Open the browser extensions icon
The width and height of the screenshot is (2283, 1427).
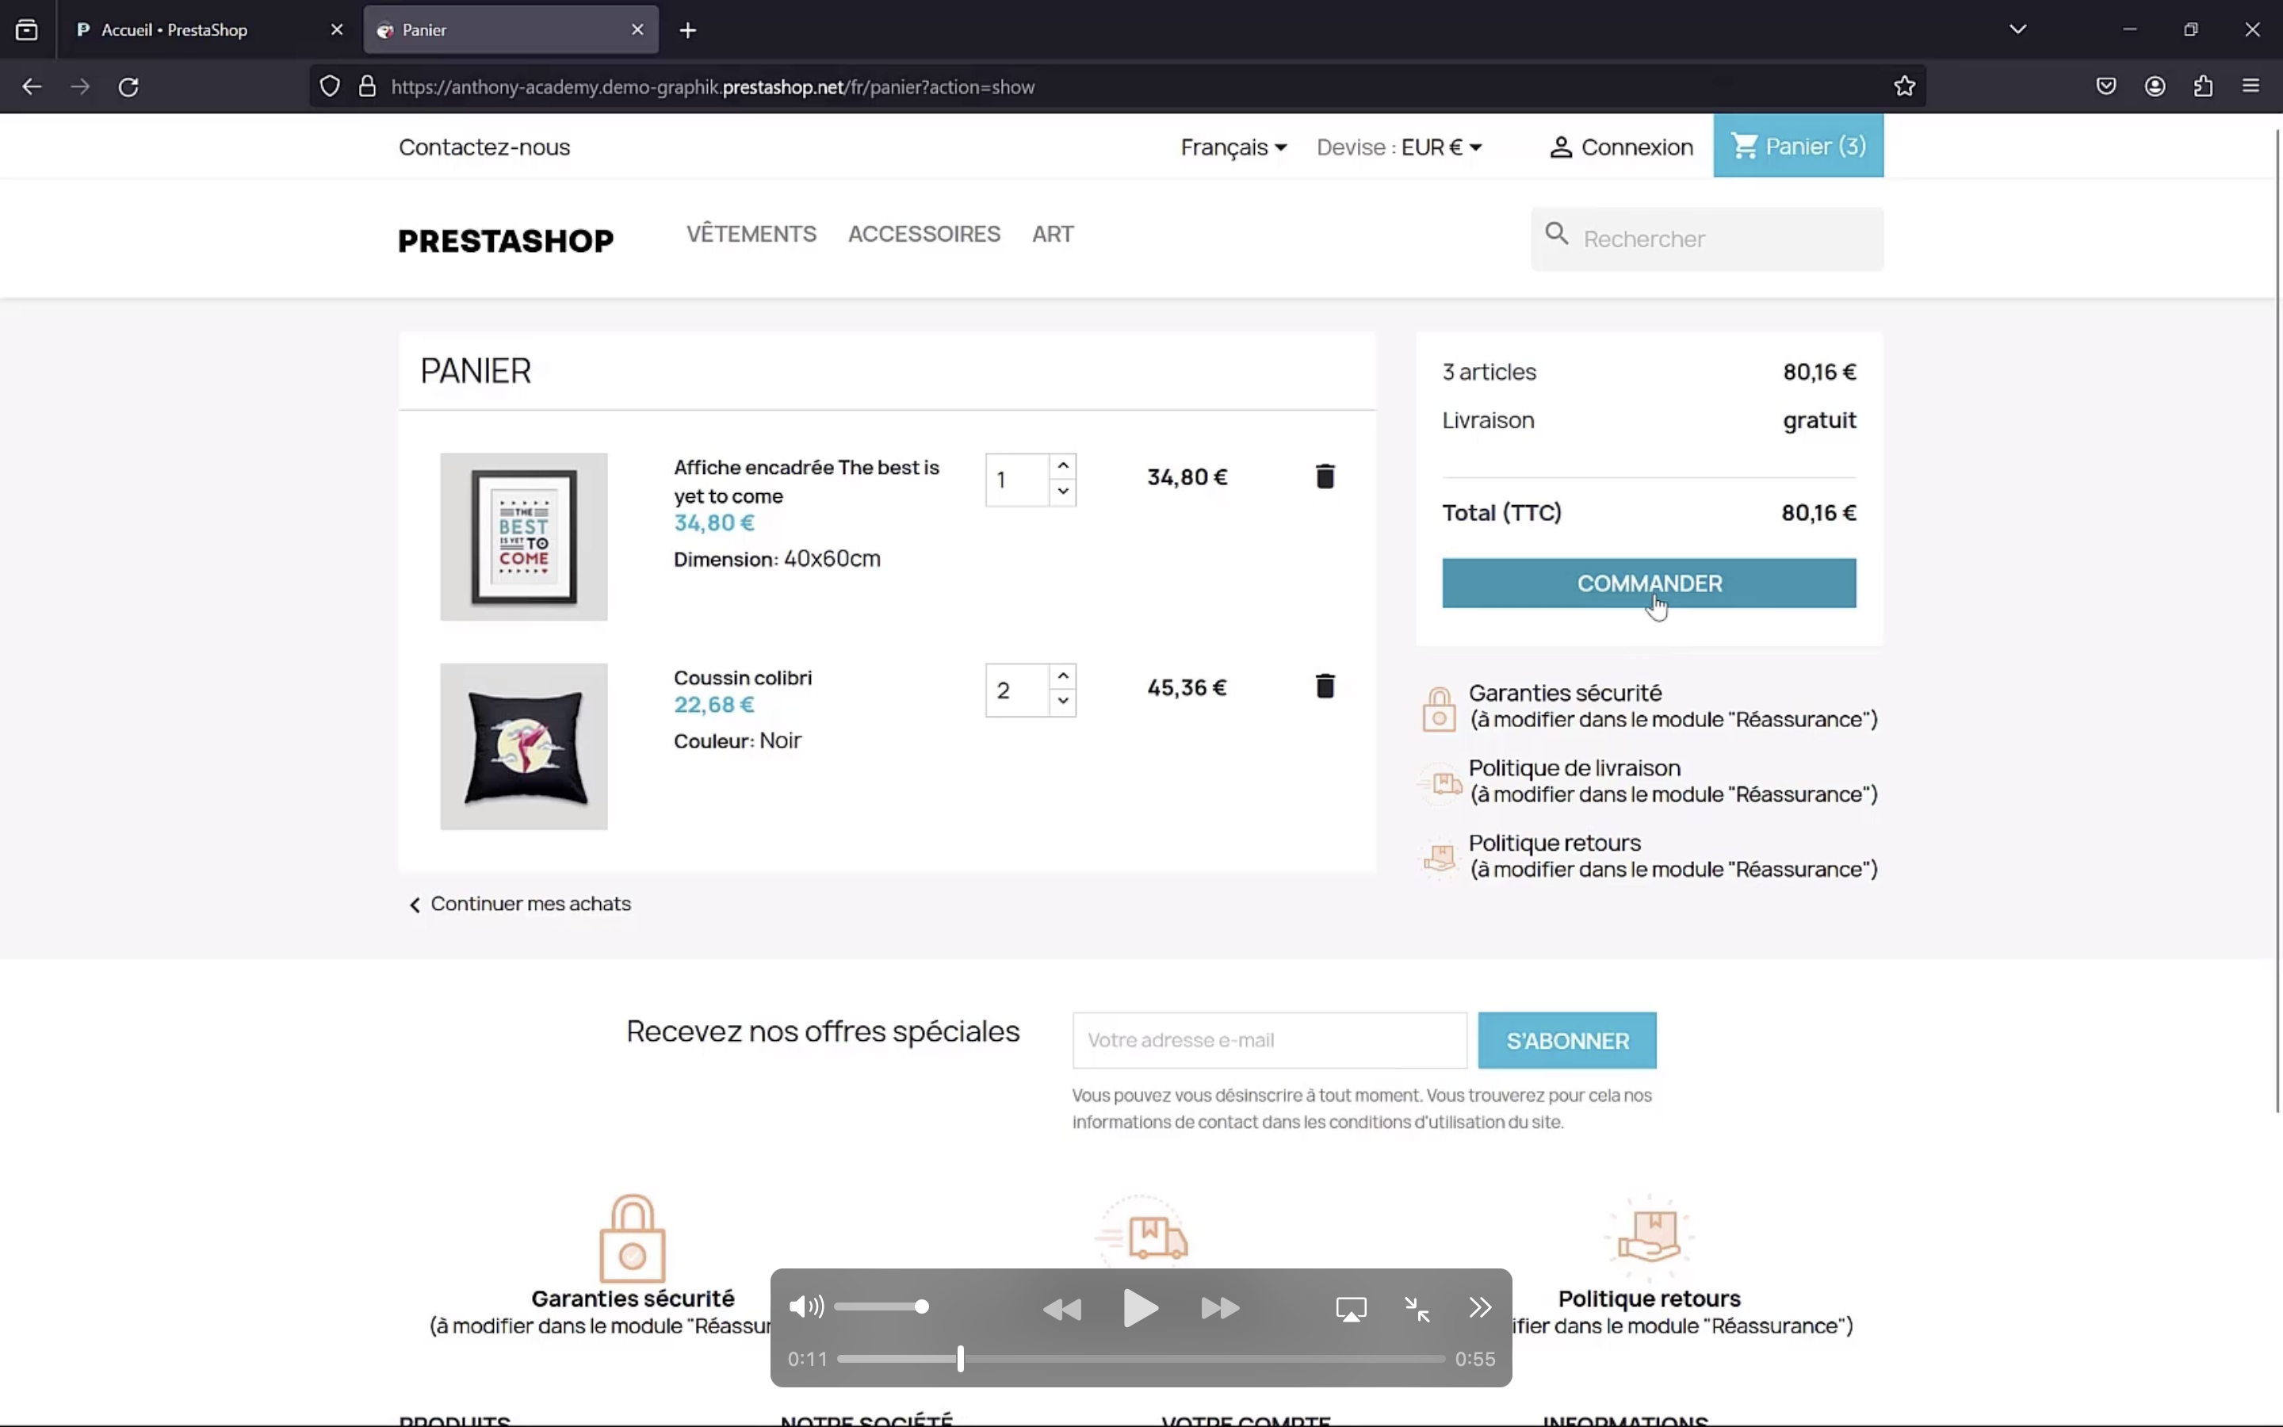click(x=2203, y=87)
